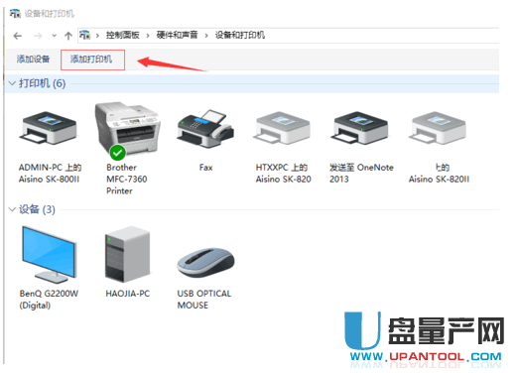Collapse the 设备 (3) group

(12, 209)
